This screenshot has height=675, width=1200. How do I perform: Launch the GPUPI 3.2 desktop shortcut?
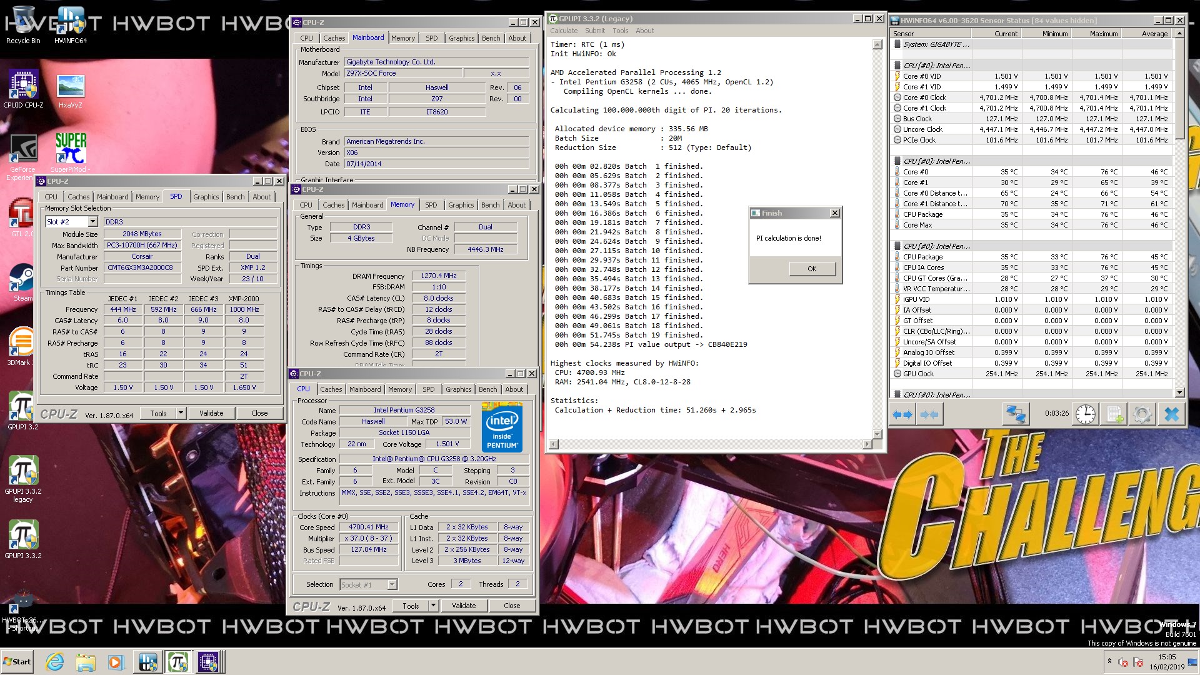(x=23, y=411)
